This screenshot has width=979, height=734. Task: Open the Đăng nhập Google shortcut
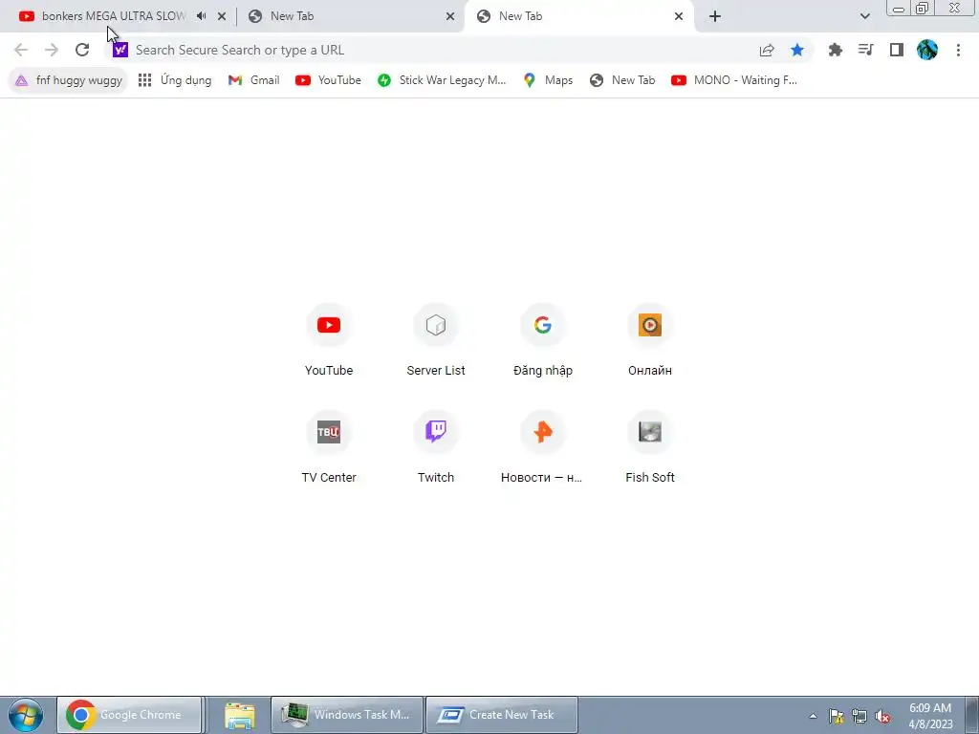click(x=543, y=341)
